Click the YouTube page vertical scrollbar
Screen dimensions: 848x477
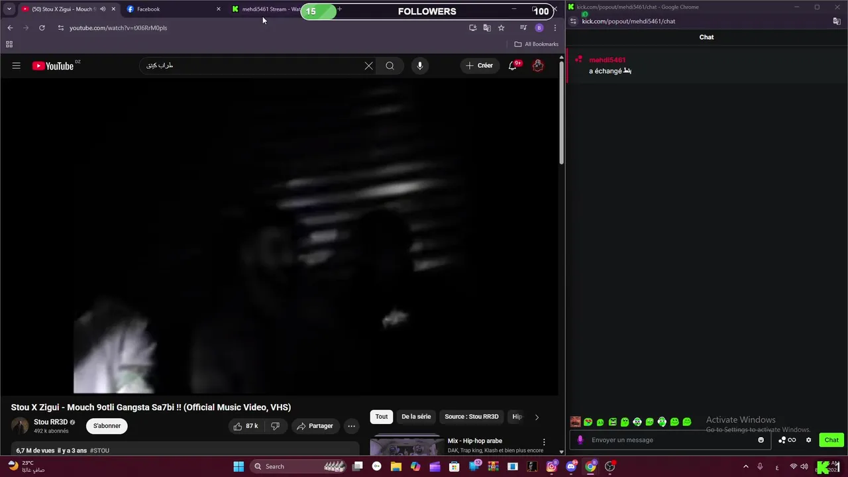[x=562, y=113]
